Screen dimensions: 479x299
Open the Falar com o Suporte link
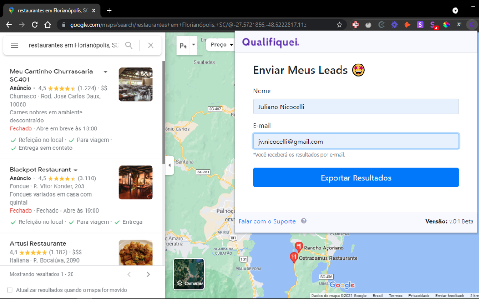coord(267,221)
